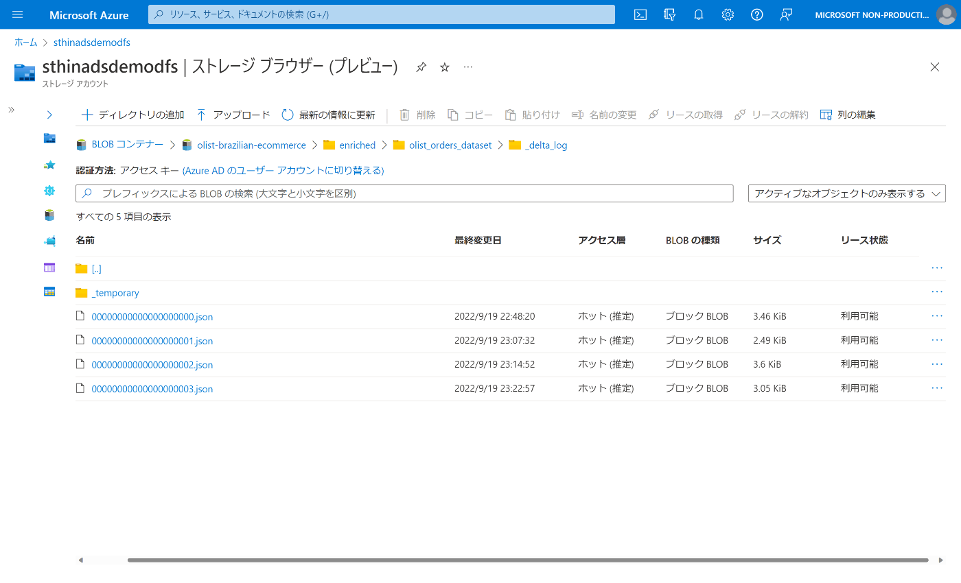Close the storage browser blade
The image size is (961, 583).
[934, 67]
